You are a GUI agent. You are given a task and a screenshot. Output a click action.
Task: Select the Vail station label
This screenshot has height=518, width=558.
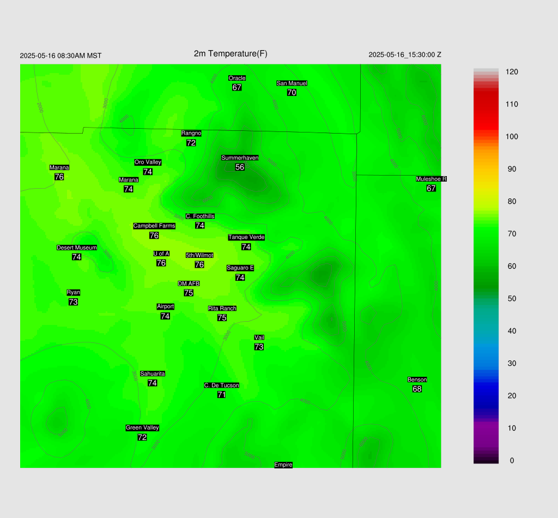tap(259, 338)
